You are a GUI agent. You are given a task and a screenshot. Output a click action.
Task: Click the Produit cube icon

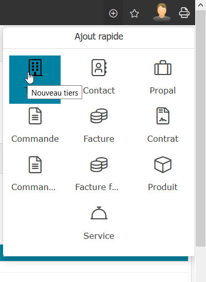pos(163,164)
